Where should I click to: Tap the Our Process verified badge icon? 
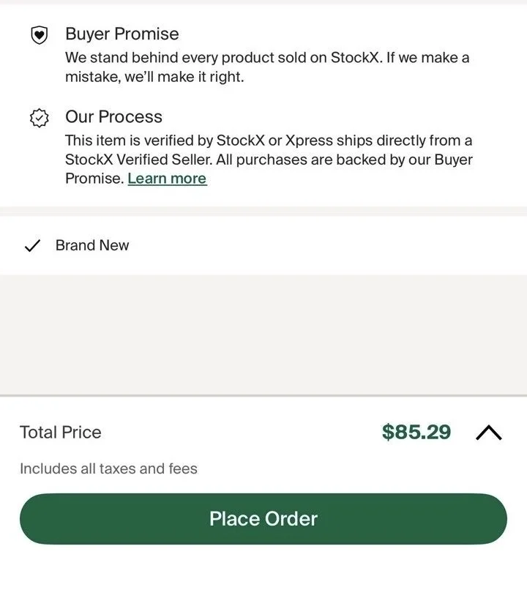tap(39, 118)
